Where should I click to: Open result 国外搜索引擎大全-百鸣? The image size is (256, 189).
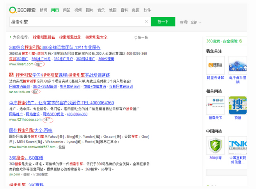tap(31, 131)
